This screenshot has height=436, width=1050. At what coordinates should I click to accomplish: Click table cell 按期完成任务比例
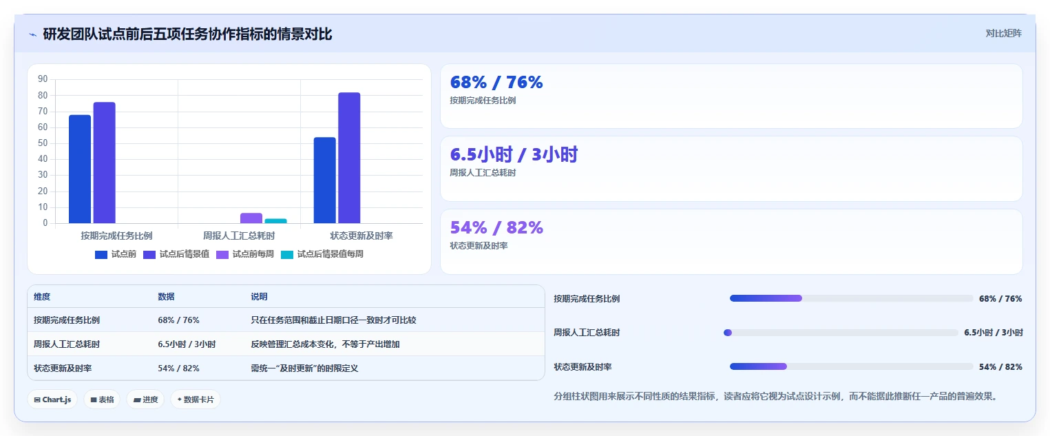(x=67, y=320)
